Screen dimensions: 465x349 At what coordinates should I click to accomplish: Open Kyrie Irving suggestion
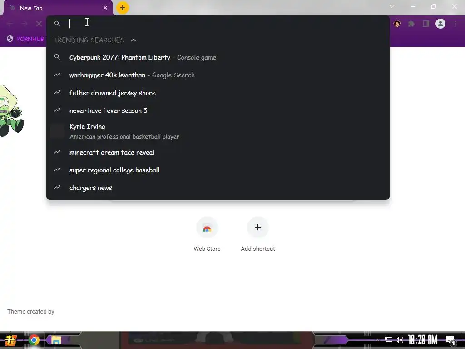[218, 131]
